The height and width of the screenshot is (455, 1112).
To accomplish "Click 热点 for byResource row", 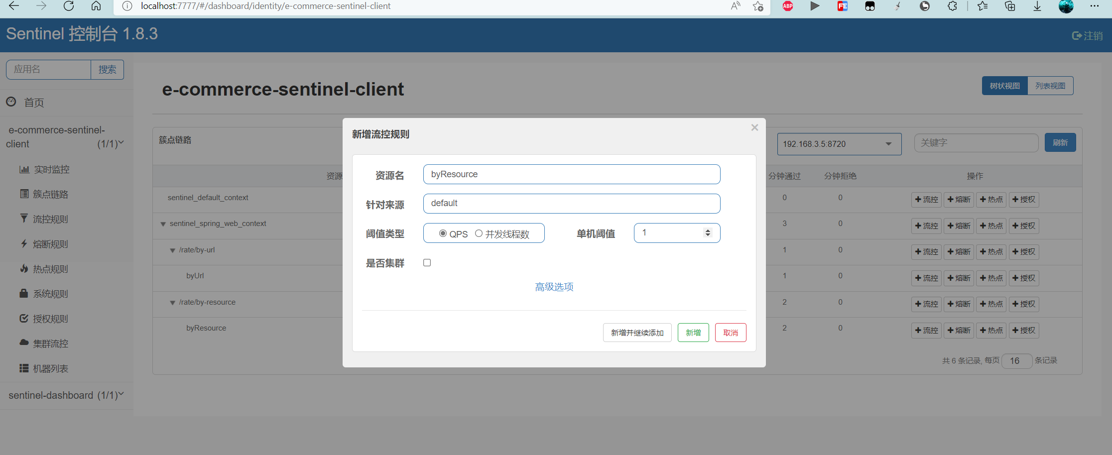I will (x=991, y=331).
